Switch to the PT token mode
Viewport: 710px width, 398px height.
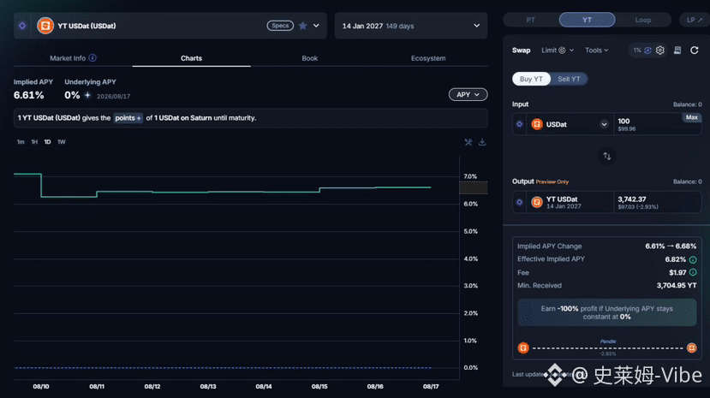531,20
